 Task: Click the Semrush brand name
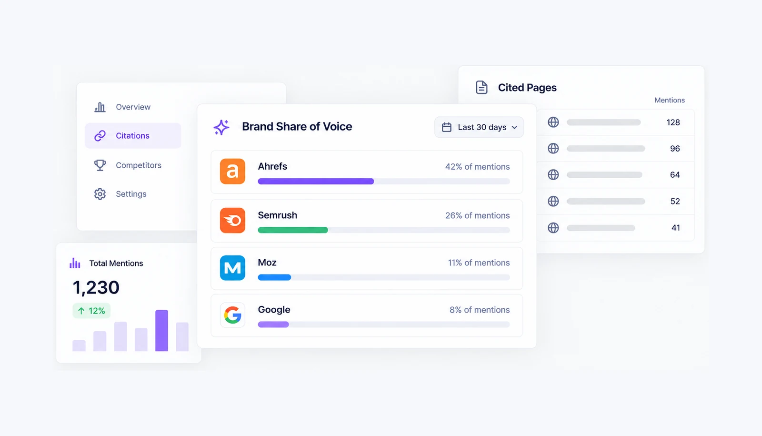[278, 215]
